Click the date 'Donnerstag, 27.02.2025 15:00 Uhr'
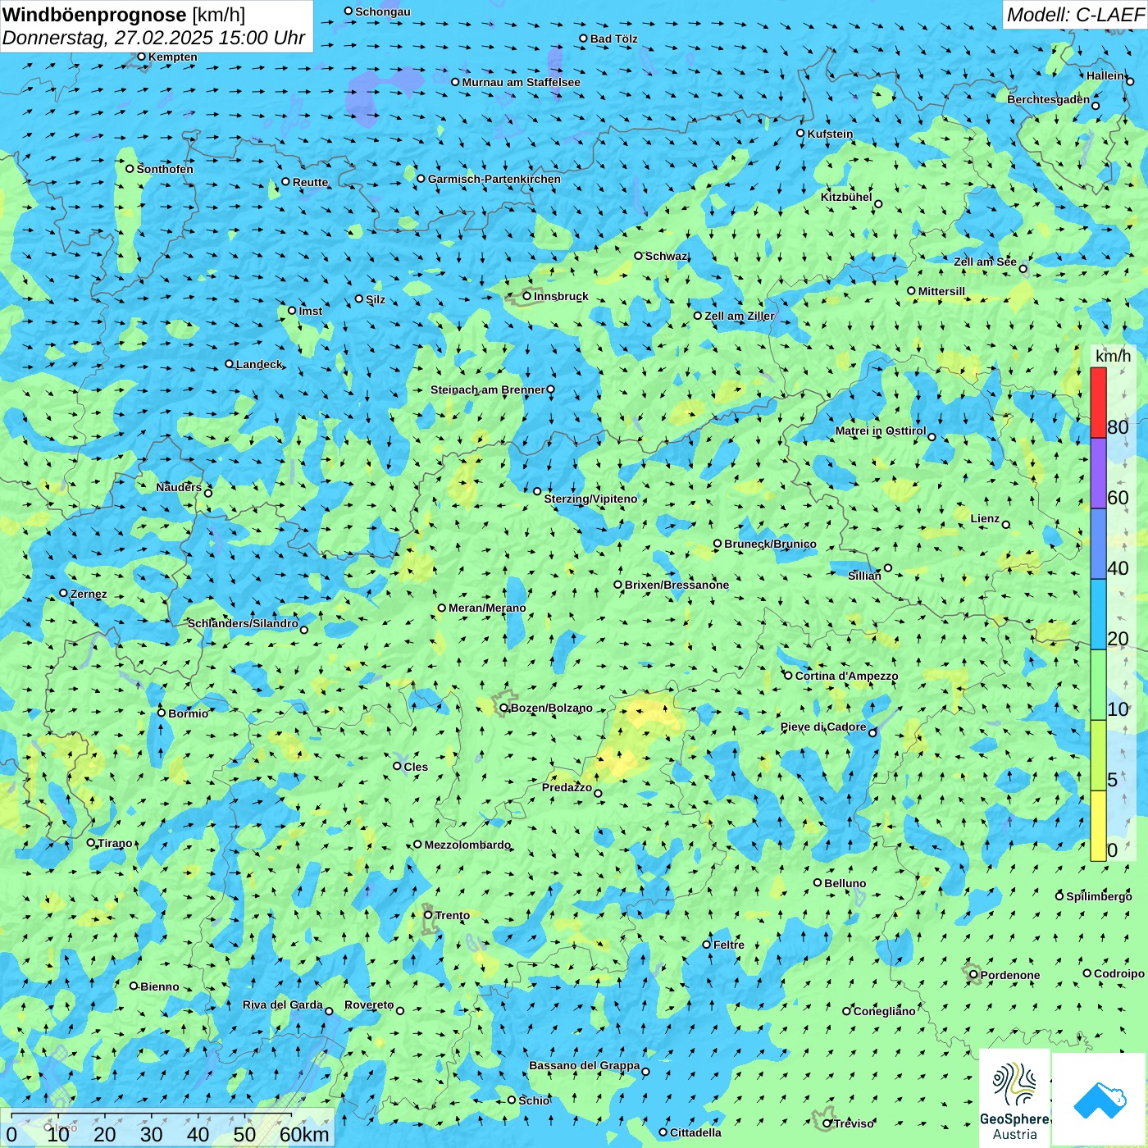 tap(154, 38)
